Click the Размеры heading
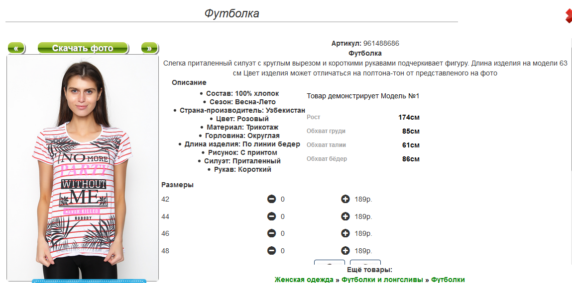572x283 pixels. click(x=177, y=185)
